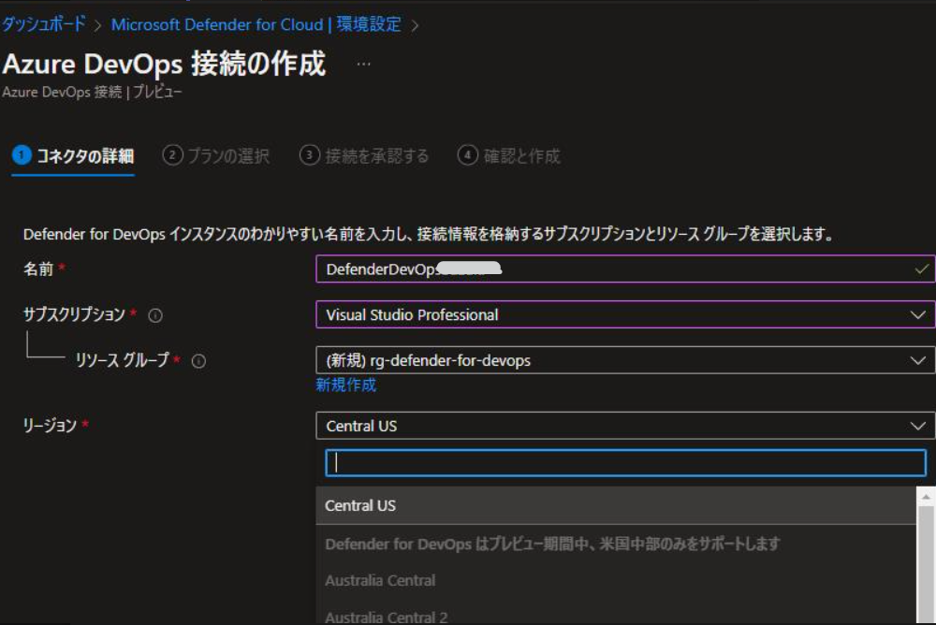This screenshot has height=625, width=936.
Task: Click the region list scrollbar track
Action: (x=926, y=565)
